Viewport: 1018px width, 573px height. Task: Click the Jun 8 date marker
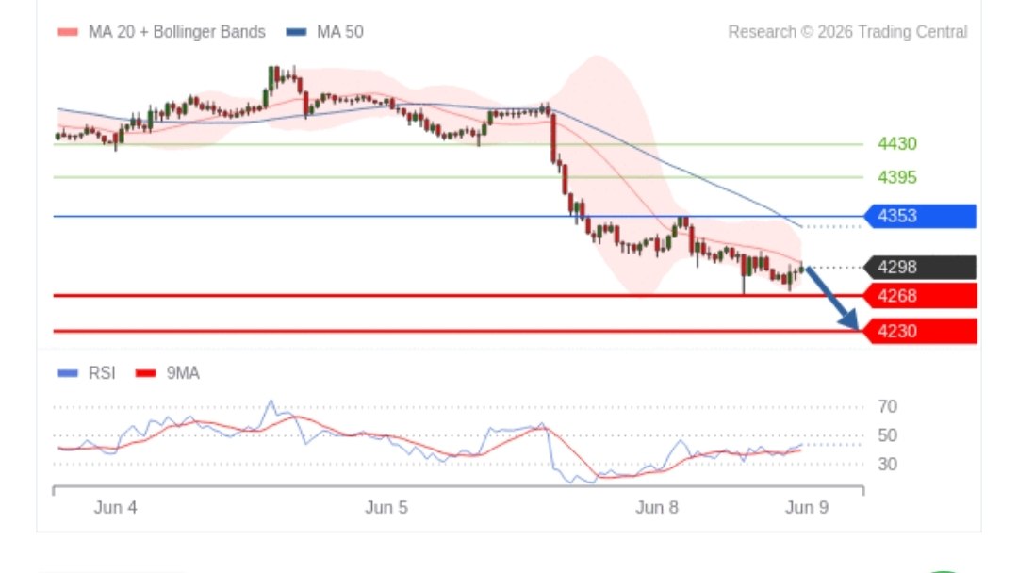[x=656, y=507]
